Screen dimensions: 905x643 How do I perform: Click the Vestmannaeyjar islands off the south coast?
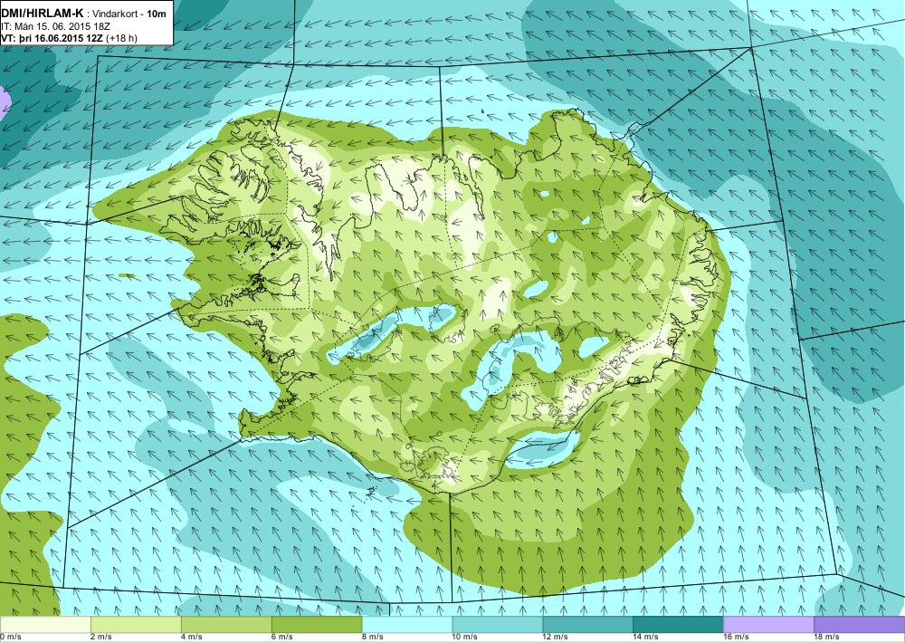[370, 492]
